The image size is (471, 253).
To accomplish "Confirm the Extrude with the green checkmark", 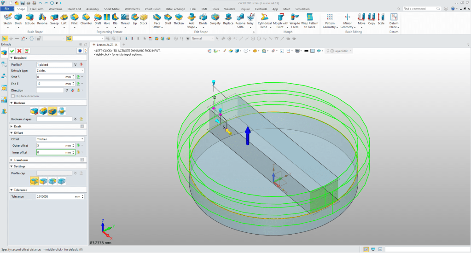I will pyautogui.click(x=12, y=51).
